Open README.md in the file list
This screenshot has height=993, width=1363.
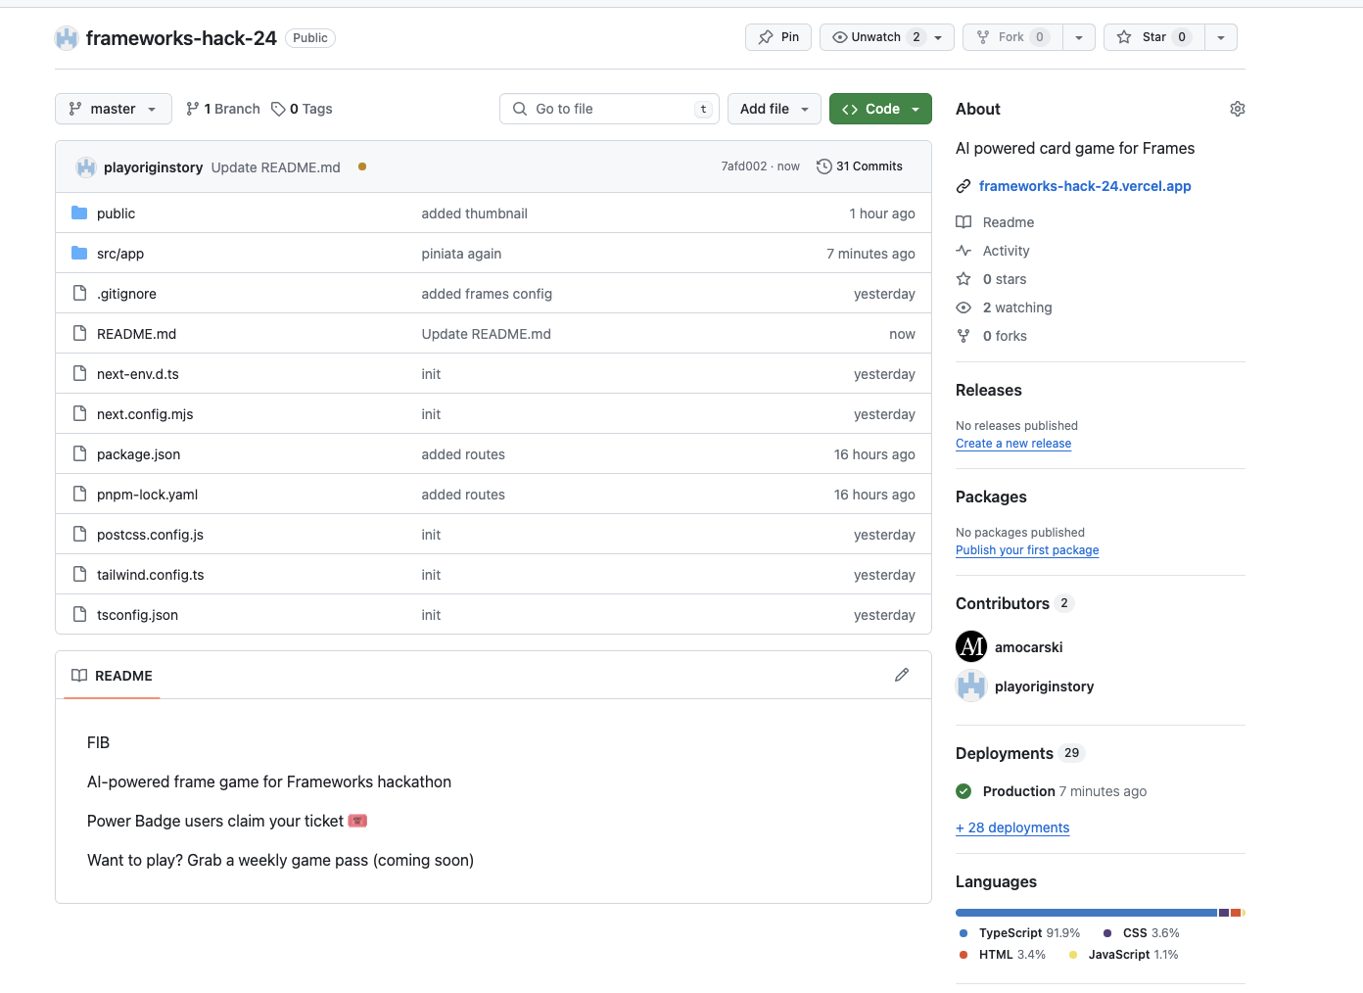coord(136,334)
